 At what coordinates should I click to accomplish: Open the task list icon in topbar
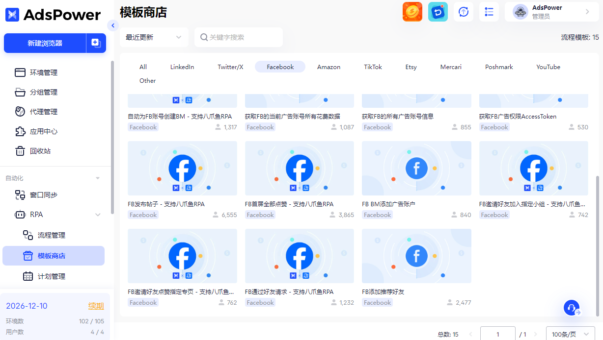coord(489,11)
